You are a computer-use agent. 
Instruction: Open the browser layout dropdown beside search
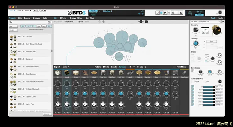click(50, 22)
